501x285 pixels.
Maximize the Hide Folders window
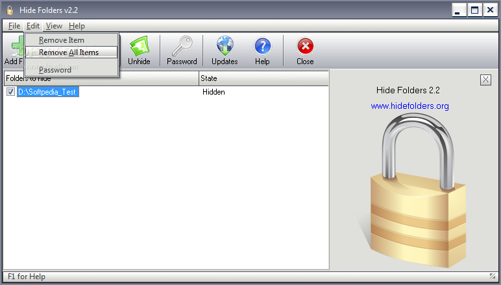coord(474,10)
